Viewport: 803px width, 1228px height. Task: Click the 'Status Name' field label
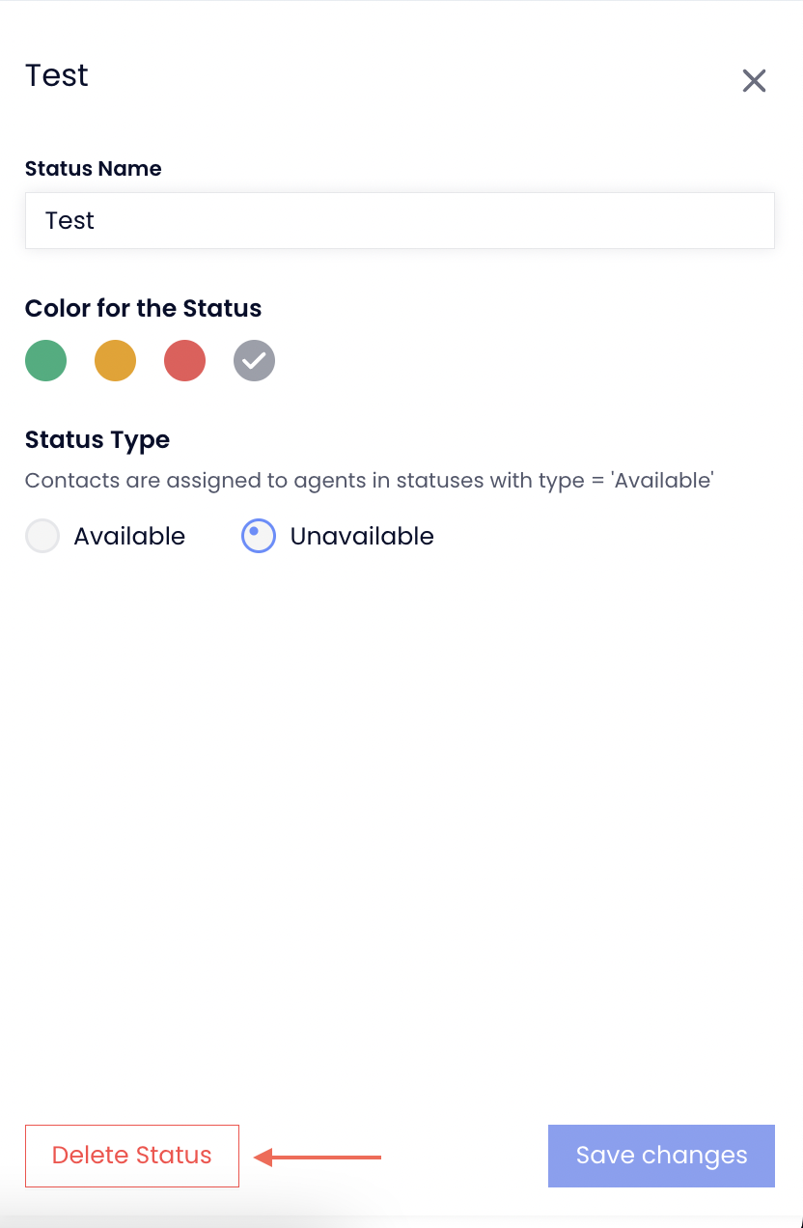point(94,168)
